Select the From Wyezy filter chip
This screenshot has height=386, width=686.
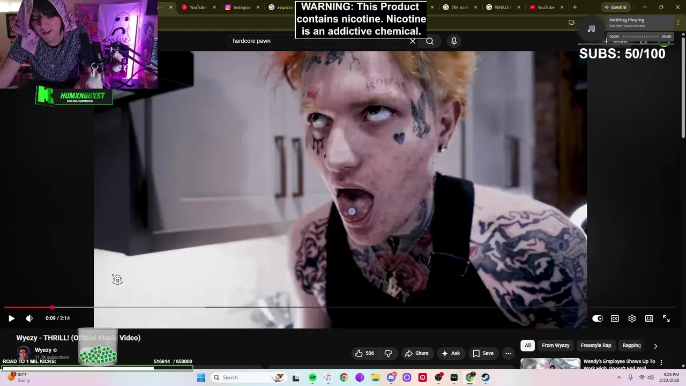click(555, 346)
